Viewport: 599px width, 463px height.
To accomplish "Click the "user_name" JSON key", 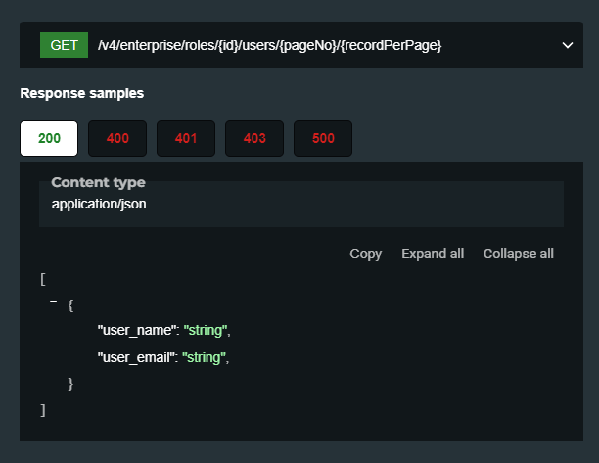I will click(136, 330).
